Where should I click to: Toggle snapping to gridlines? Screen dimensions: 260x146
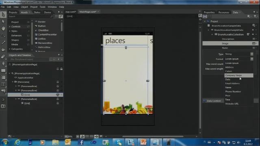click(x=92, y=137)
